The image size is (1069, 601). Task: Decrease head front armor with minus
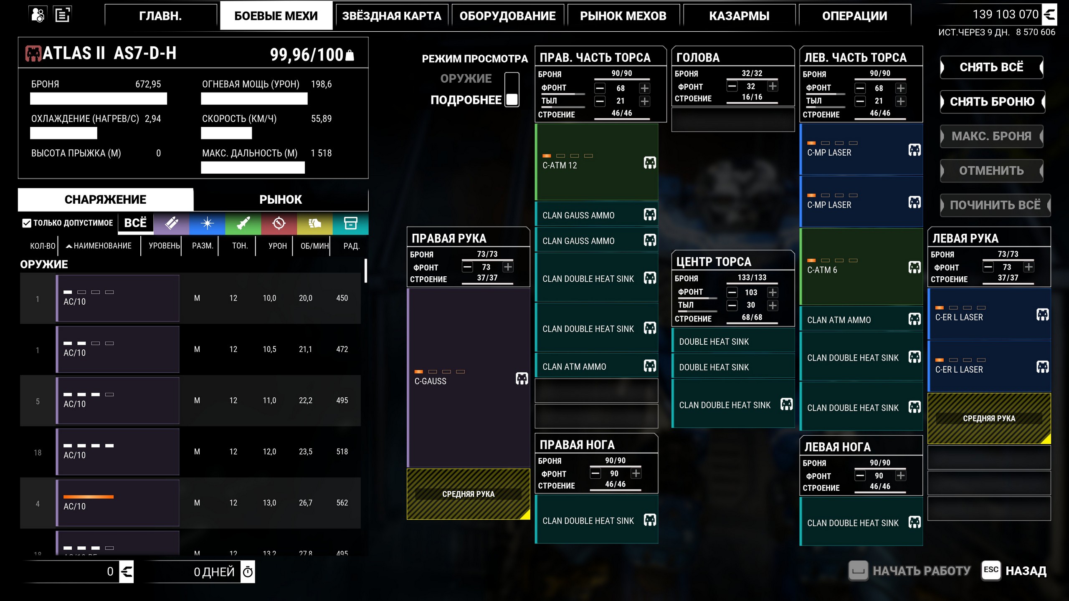pos(732,86)
